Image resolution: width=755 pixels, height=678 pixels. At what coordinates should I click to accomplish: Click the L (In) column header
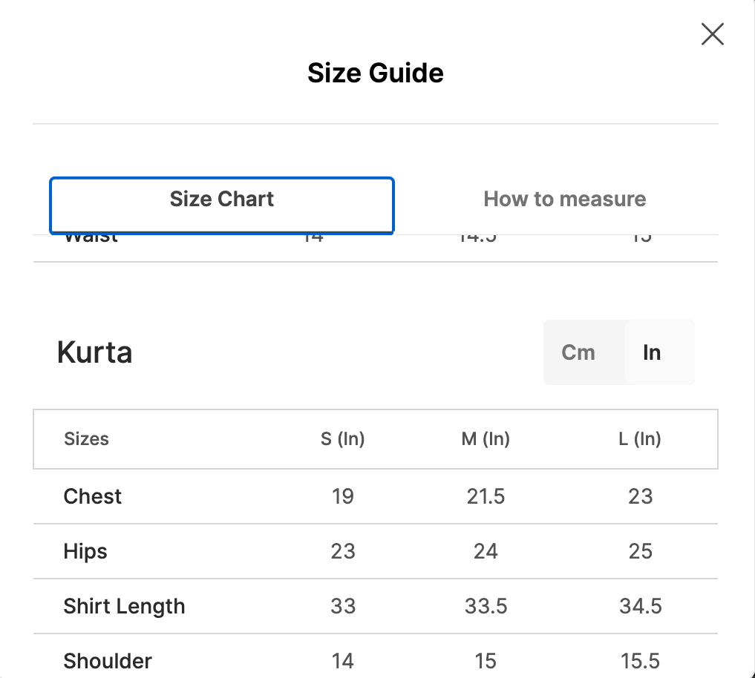640,439
